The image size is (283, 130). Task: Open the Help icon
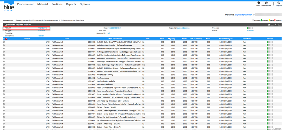point(258,3)
